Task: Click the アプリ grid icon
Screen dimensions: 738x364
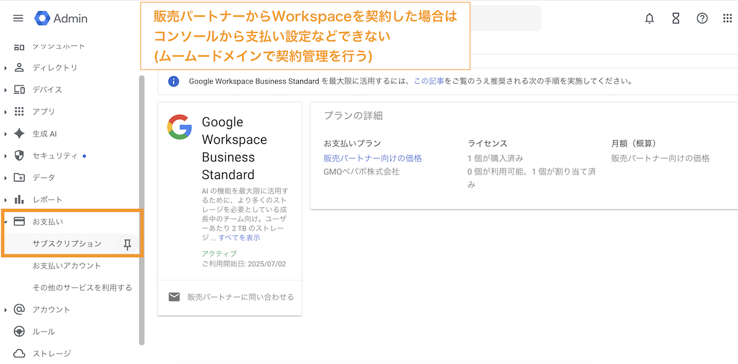Action: tap(19, 111)
